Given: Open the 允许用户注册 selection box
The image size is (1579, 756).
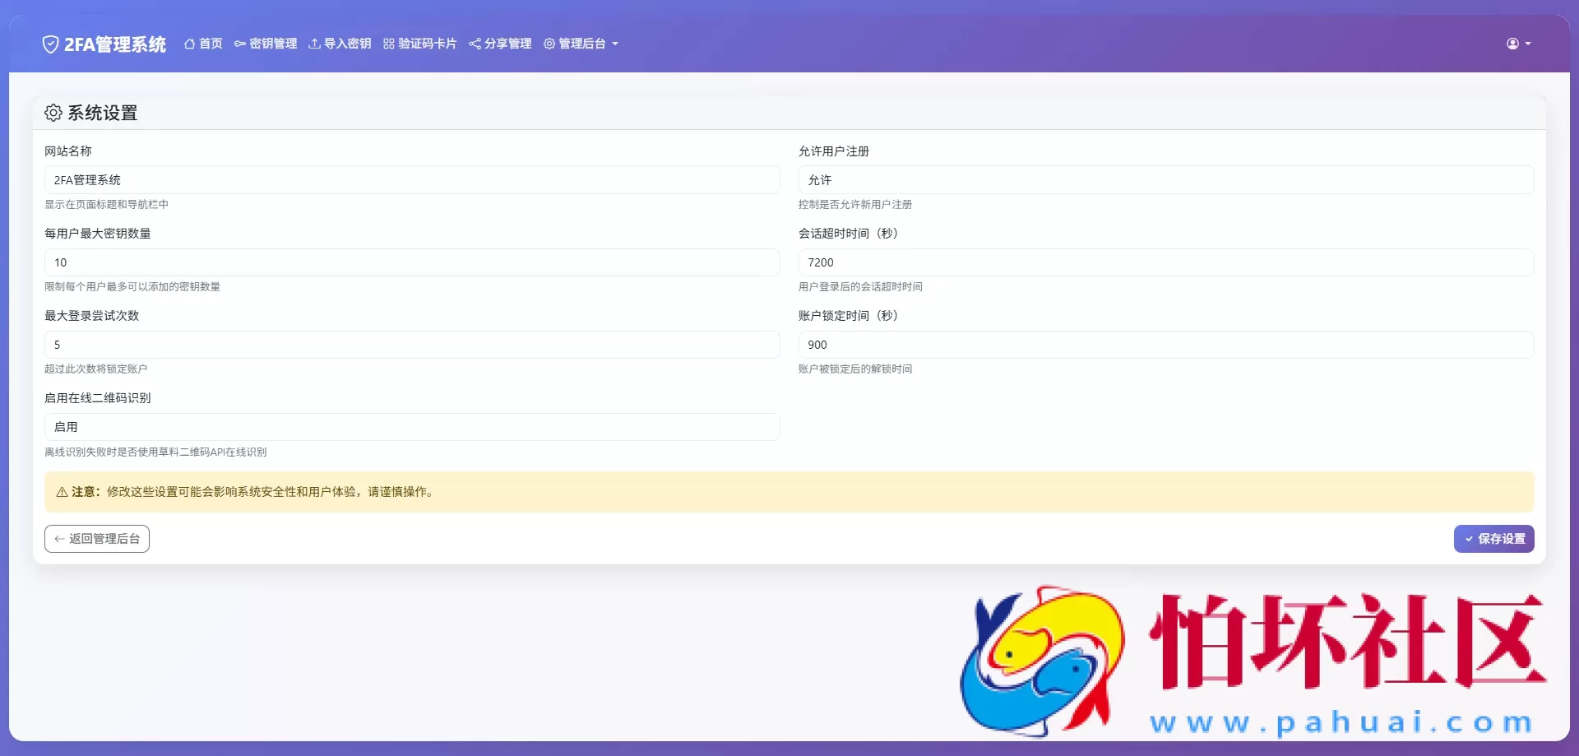Looking at the screenshot, I should (x=1167, y=179).
